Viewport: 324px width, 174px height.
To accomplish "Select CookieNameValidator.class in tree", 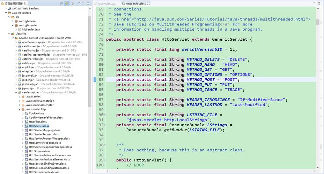I will coord(46,118).
